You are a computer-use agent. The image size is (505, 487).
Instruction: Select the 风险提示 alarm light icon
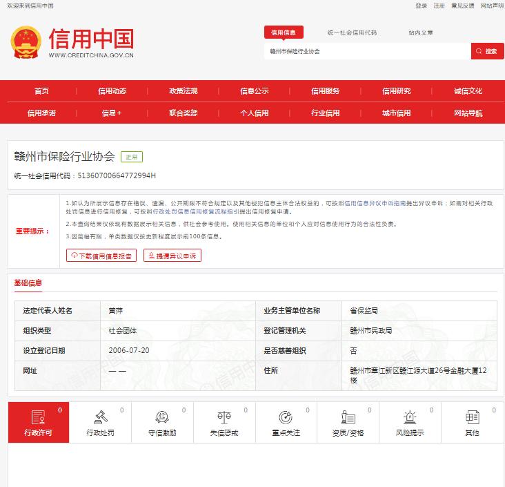tap(410, 417)
